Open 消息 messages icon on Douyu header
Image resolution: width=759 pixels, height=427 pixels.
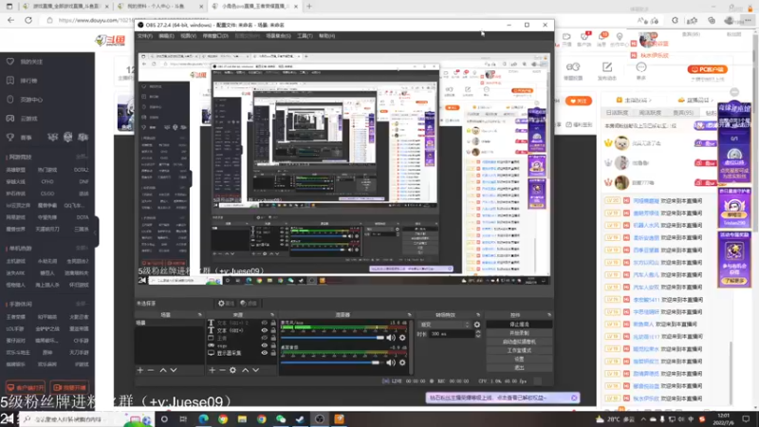tap(602, 37)
